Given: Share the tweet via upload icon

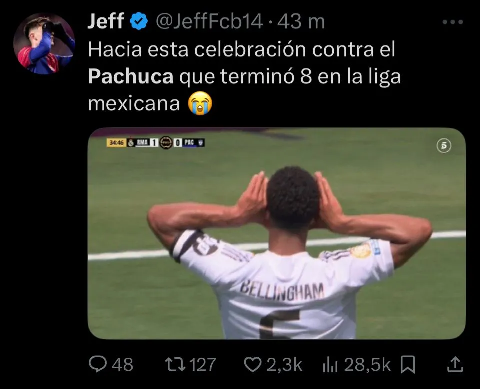Looking at the screenshot, I should coord(455,364).
